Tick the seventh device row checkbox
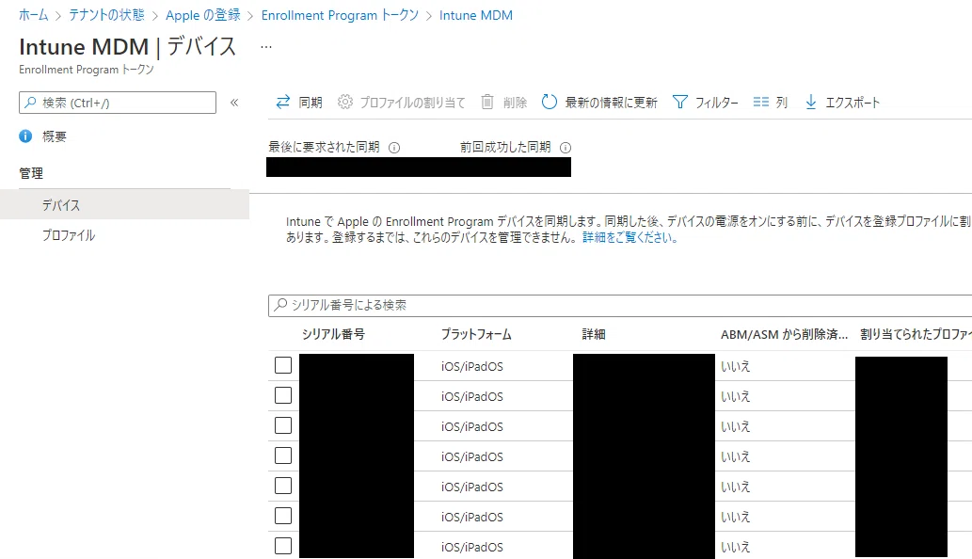 (283, 546)
